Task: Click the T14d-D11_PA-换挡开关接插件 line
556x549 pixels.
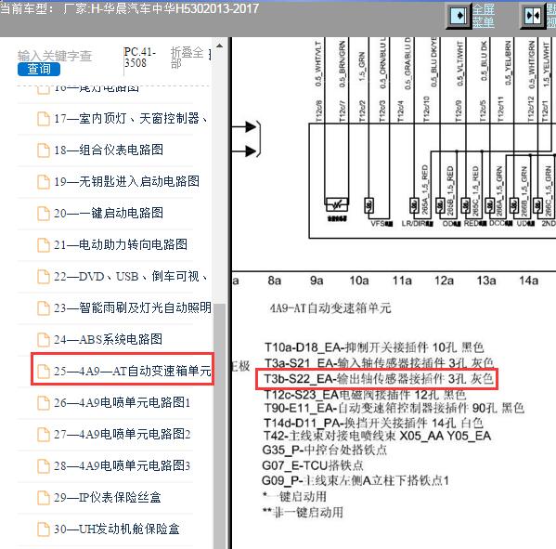Action: [x=373, y=423]
